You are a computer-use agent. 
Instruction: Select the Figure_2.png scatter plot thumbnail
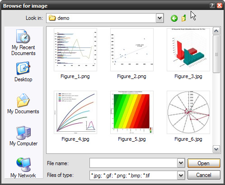click(x=132, y=50)
